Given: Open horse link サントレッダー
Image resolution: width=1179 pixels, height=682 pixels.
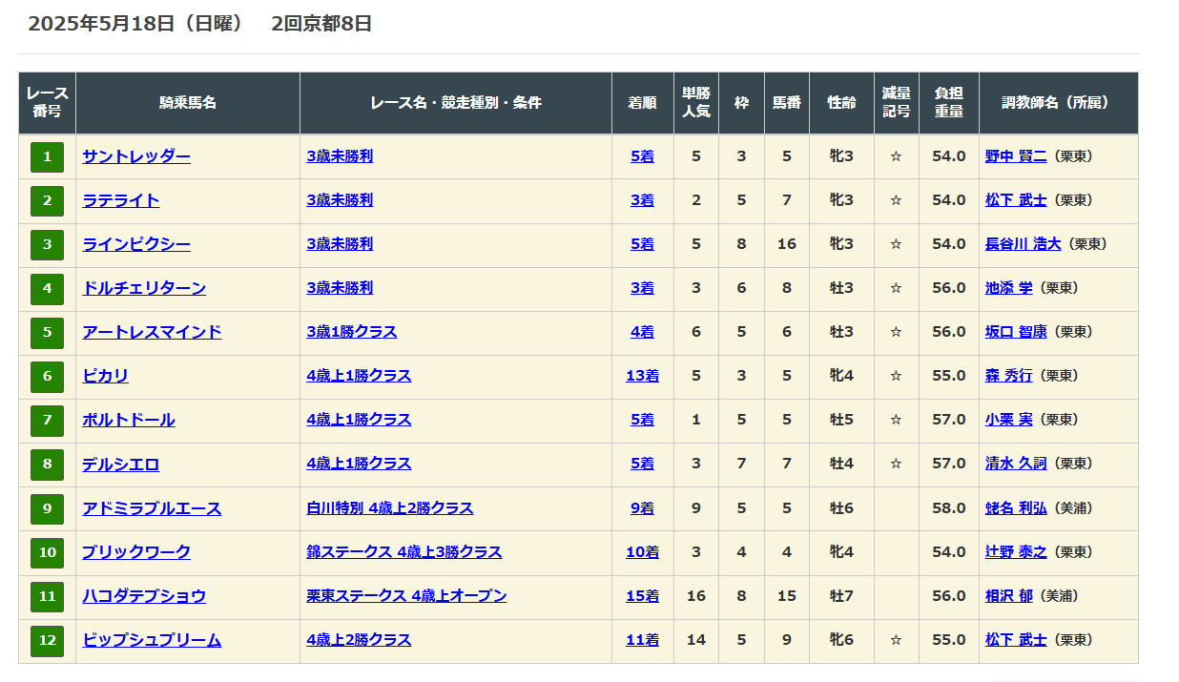Looking at the screenshot, I should (x=136, y=156).
